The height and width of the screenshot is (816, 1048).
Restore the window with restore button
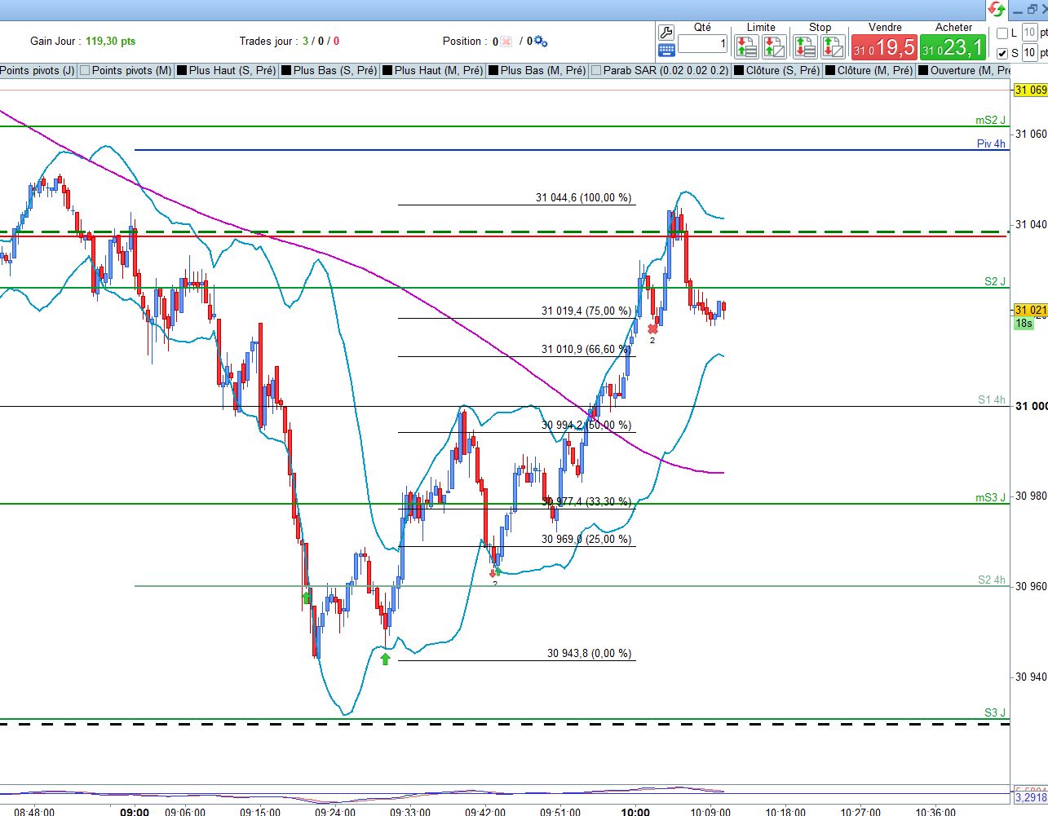[x=1033, y=9]
